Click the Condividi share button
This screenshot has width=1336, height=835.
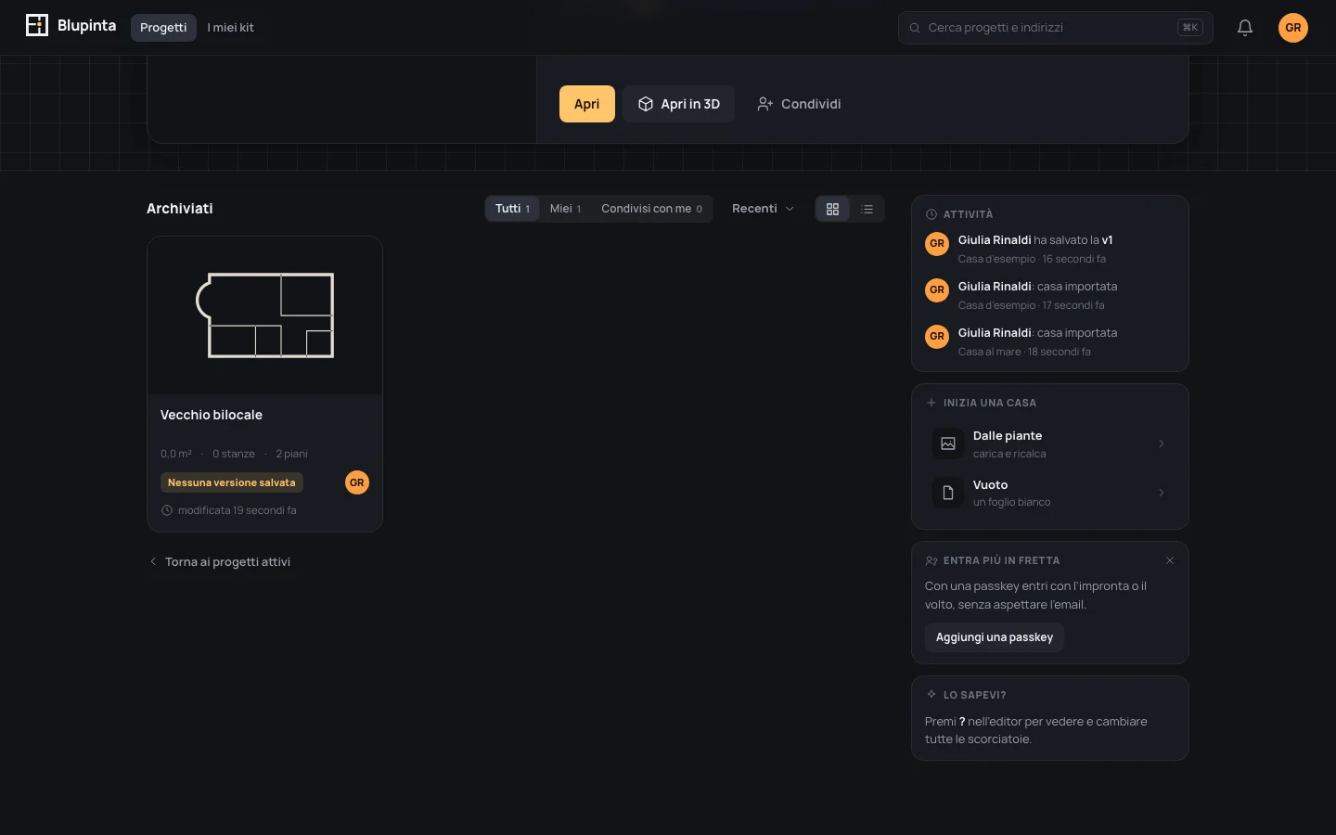[x=799, y=104]
